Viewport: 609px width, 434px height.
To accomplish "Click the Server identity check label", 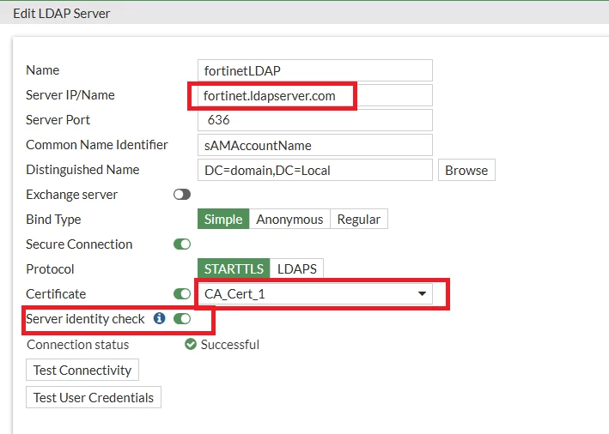I will tap(85, 319).
